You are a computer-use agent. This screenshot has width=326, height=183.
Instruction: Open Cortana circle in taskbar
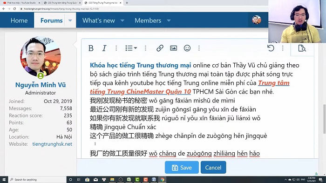point(70,179)
